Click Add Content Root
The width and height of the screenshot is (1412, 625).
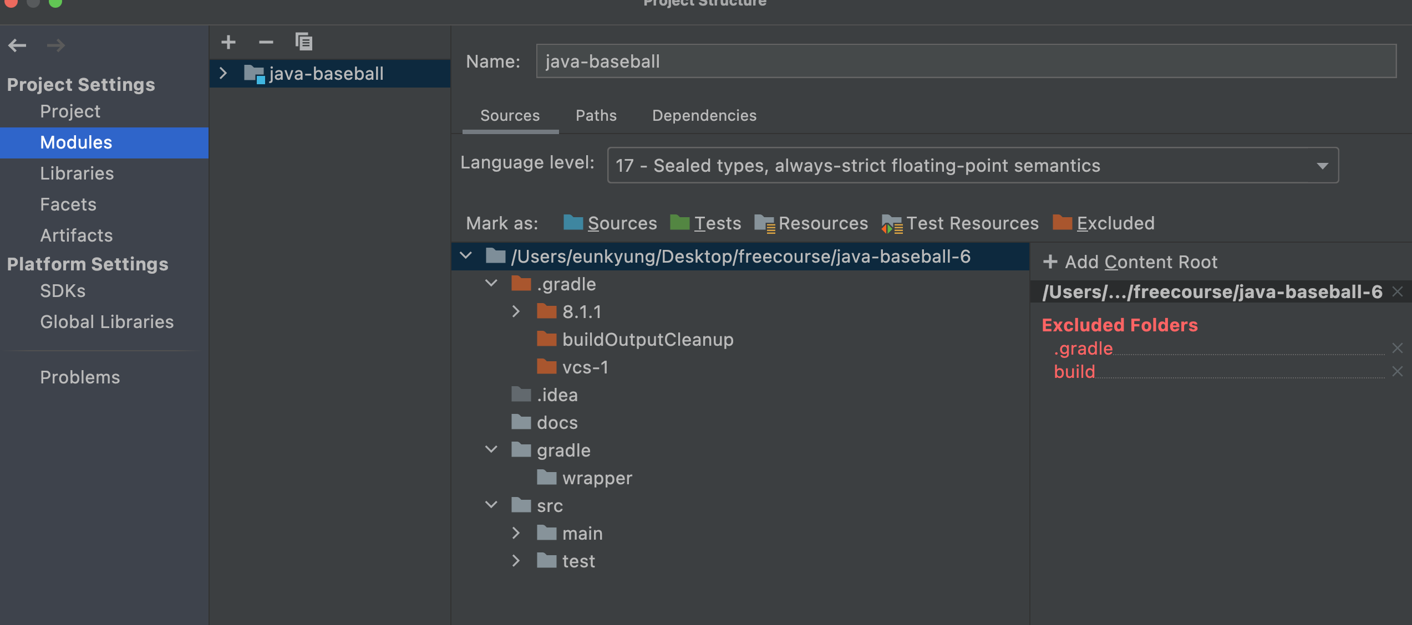click(1130, 262)
